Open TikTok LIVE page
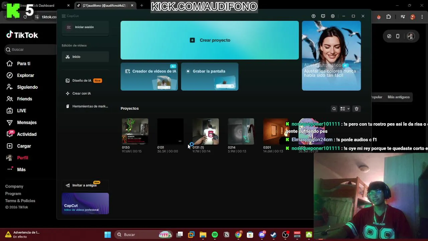Image resolution: width=428 pixels, height=241 pixels. [21, 111]
